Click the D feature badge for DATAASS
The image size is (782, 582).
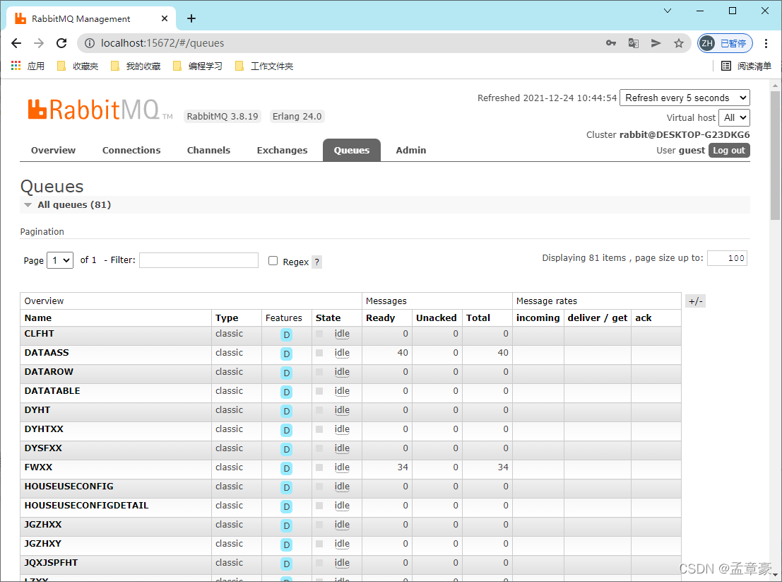click(x=286, y=354)
